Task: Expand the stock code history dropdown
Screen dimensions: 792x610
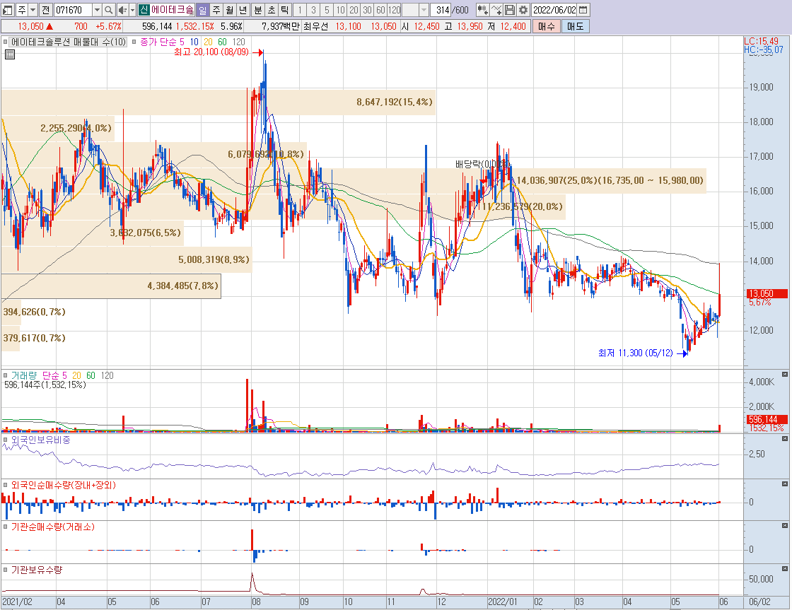Action: (x=97, y=10)
